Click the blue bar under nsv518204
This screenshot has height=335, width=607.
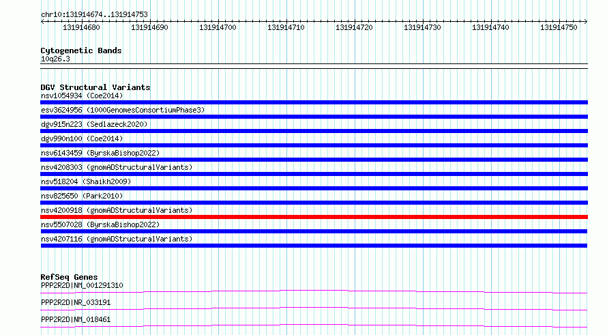coord(314,188)
